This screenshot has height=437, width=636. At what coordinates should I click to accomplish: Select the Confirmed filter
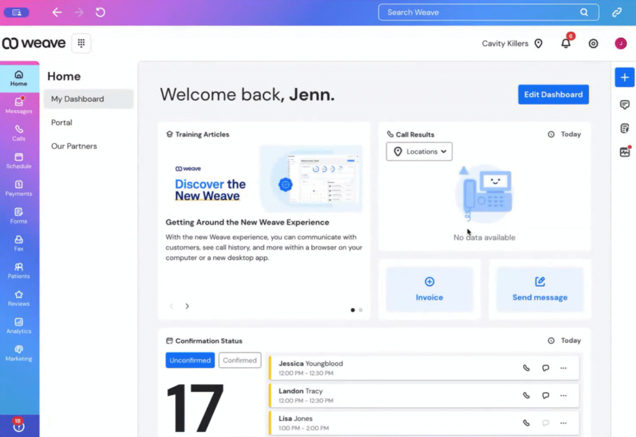tap(240, 361)
